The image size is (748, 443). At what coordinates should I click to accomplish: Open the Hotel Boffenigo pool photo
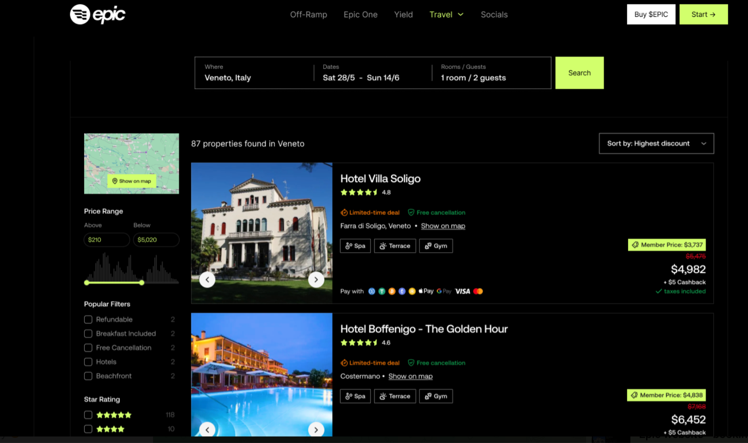262,374
